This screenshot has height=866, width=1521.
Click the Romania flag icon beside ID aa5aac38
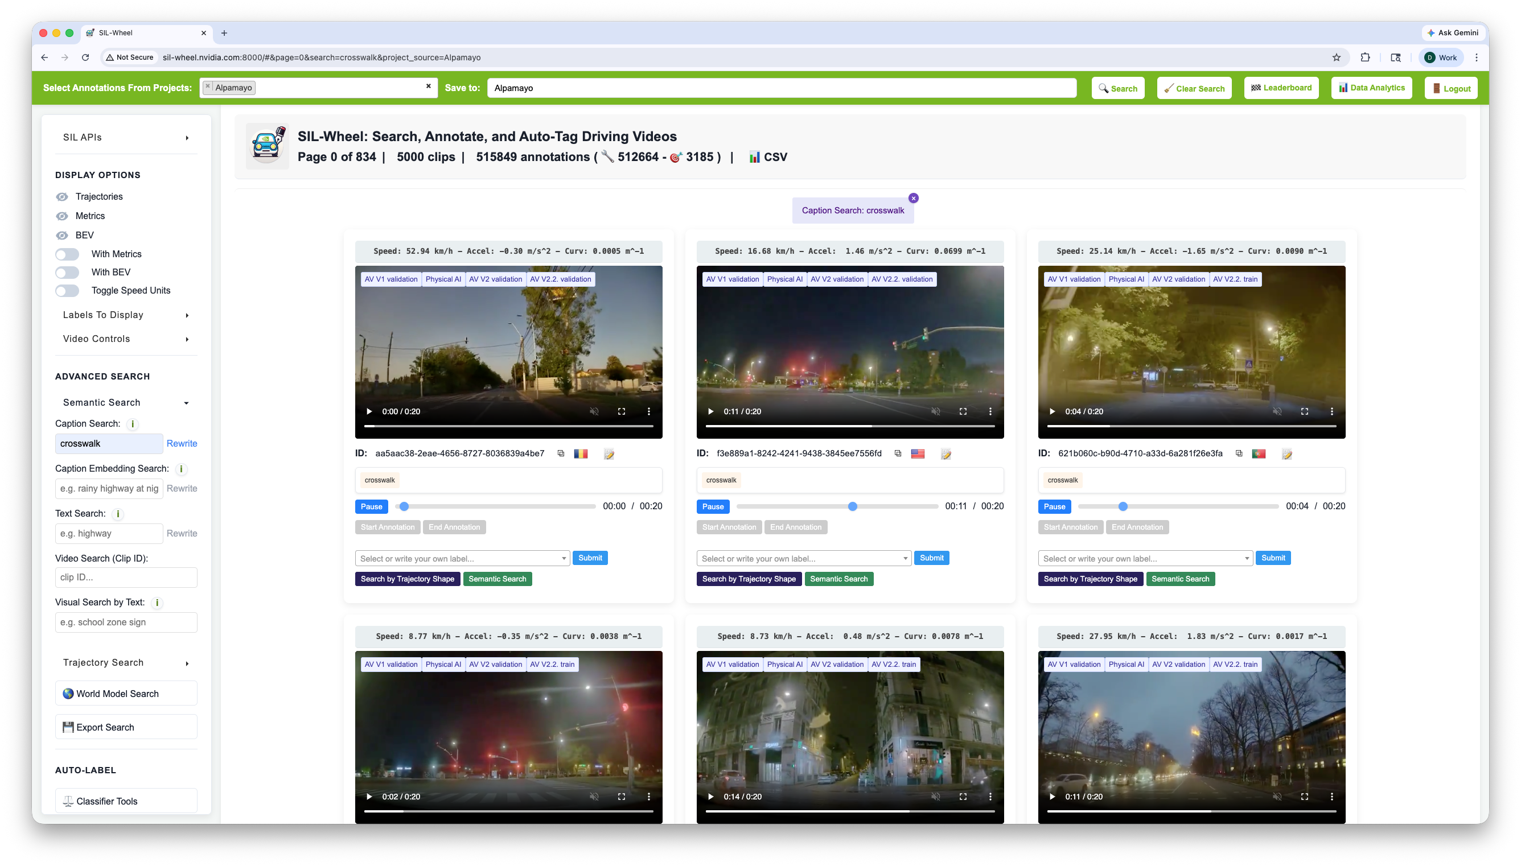(581, 454)
